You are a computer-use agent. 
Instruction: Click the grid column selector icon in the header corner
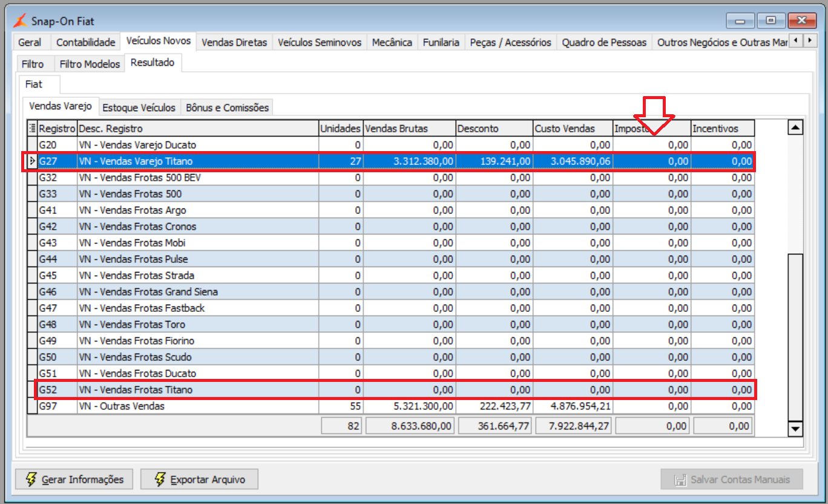coord(32,129)
